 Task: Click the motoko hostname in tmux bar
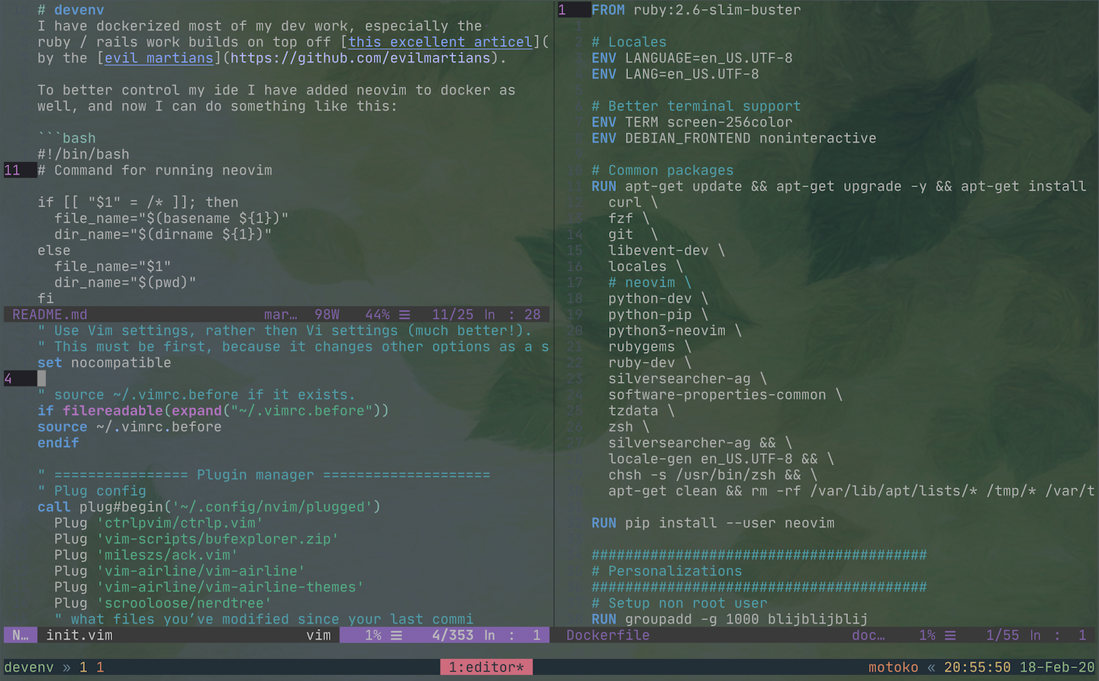click(x=893, y=667)
